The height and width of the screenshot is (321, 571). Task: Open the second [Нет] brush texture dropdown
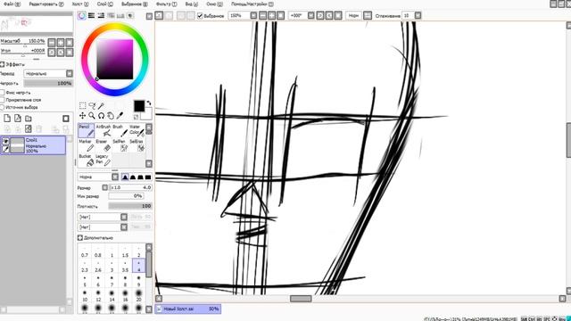point(124,227)
